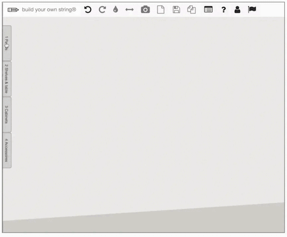
Task: Click the 'build your own string' title
Action: tap(49, 10)
